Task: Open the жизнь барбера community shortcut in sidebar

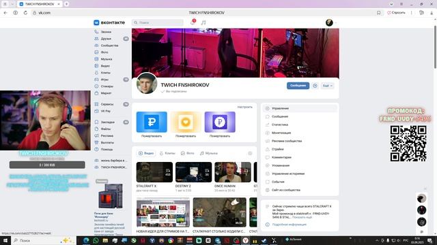Action: (x=111, y=161)
